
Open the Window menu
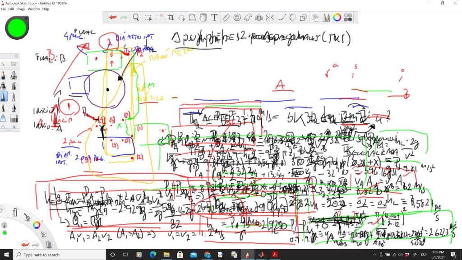(34, 9)
